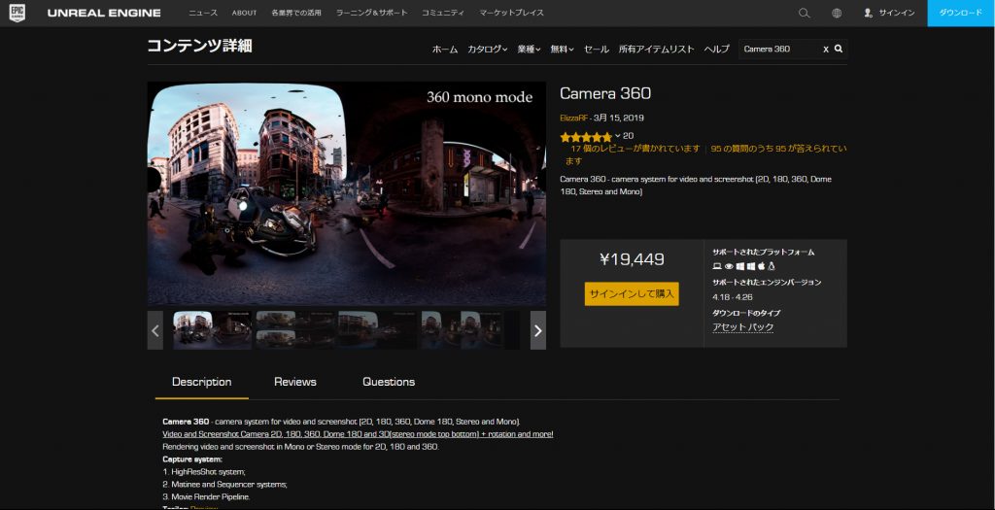Open the Video and Screenshot Camera description link
Screen dimensions: 995x510
(358, 434)
